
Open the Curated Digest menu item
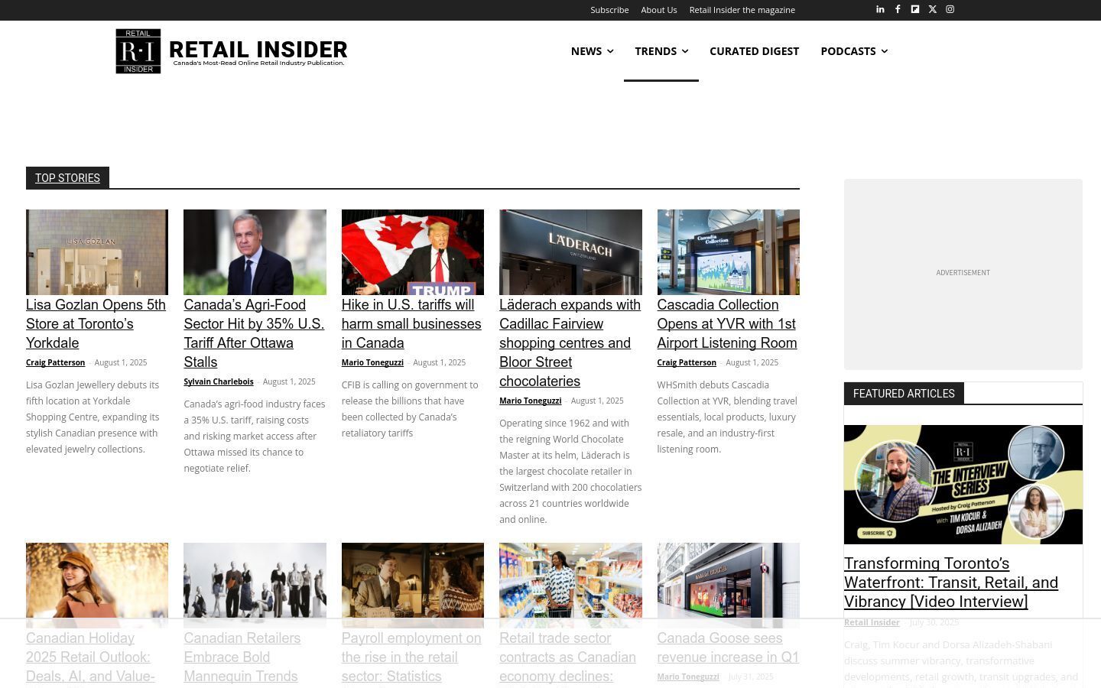pyautogui.click(x=754, y=51)
